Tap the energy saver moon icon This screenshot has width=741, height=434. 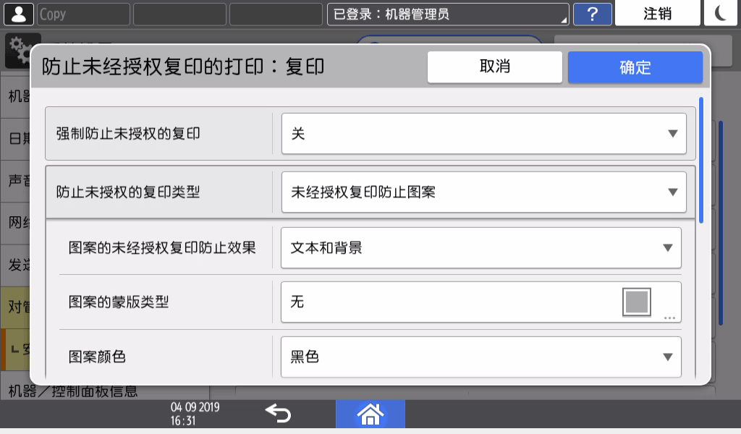click(x=720, y=12)
